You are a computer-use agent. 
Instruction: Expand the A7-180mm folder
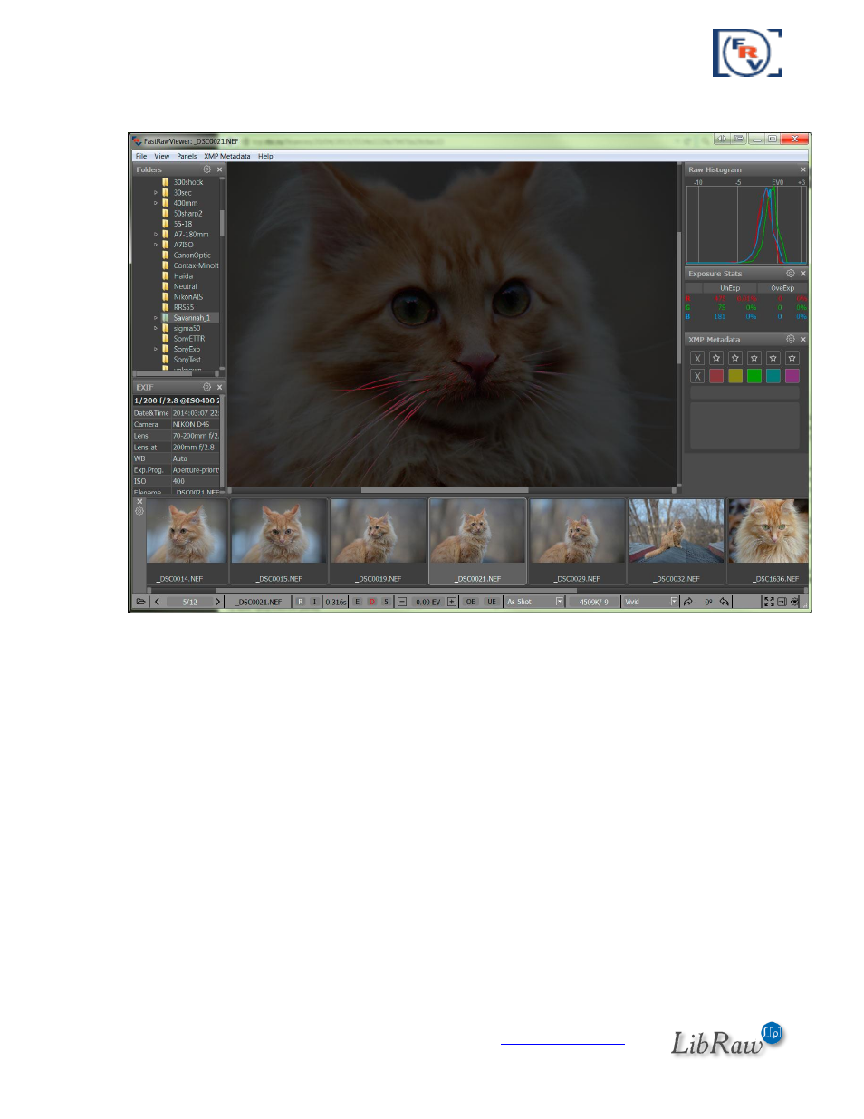coord(156,234)
